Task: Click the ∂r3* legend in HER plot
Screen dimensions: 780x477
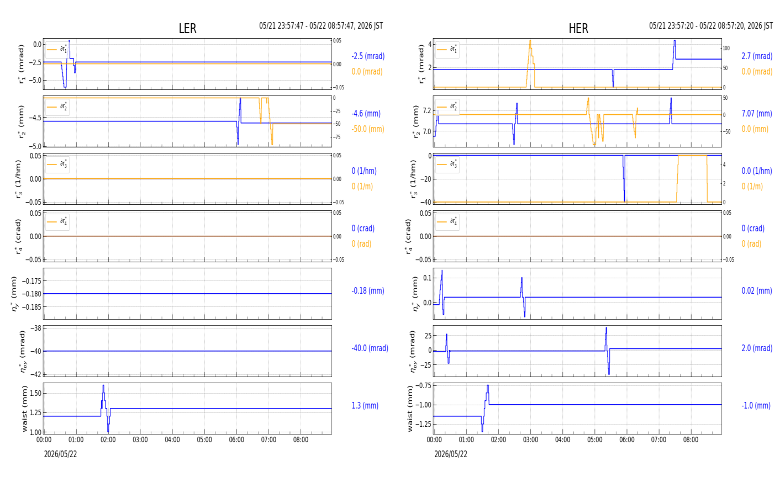Action: (447, 164)
